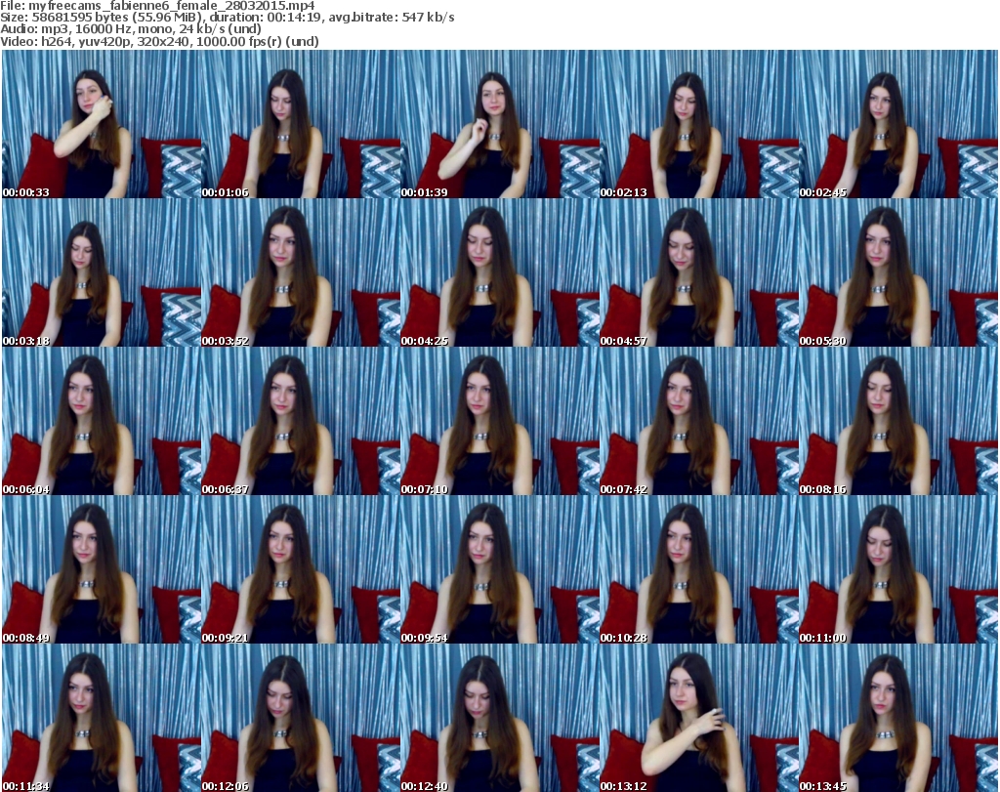View the frame stamped 00:12:40
Screen dimensions: 1000x792
[500, 718]
